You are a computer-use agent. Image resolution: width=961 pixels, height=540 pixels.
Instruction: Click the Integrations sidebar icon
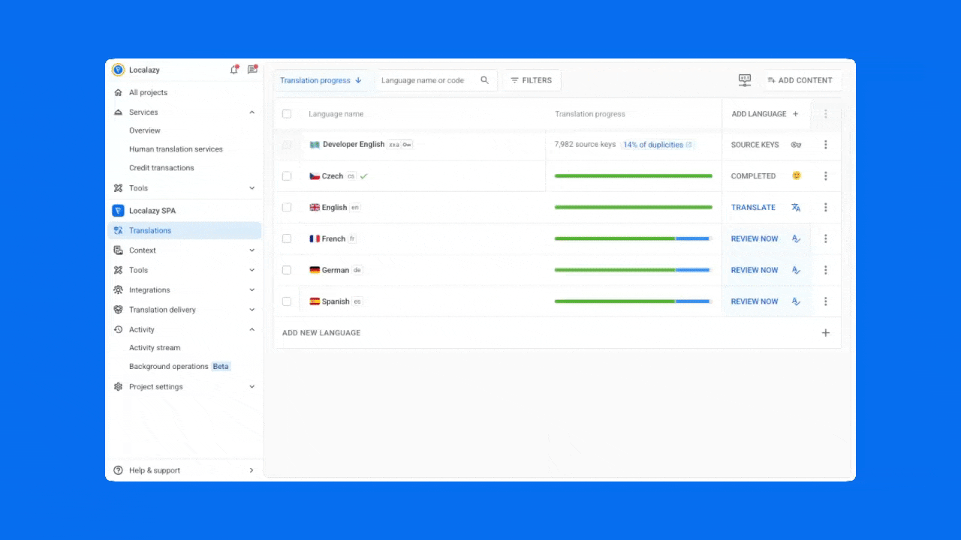(x=118, y=290)
